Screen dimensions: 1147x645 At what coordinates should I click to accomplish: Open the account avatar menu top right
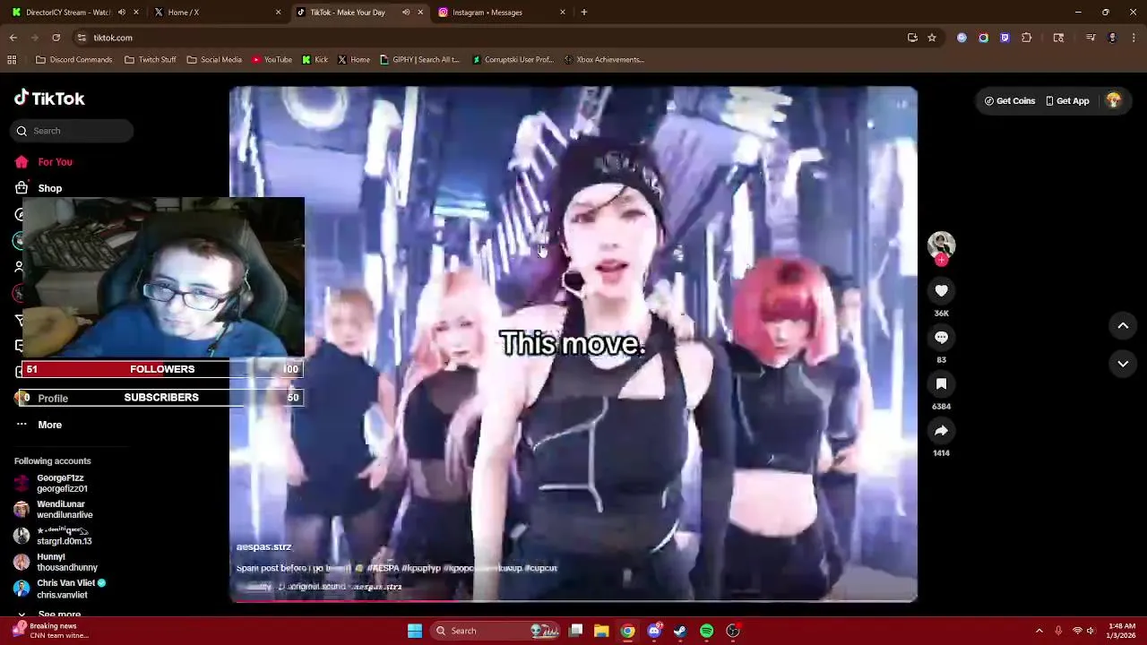(x=1114, y=100)
